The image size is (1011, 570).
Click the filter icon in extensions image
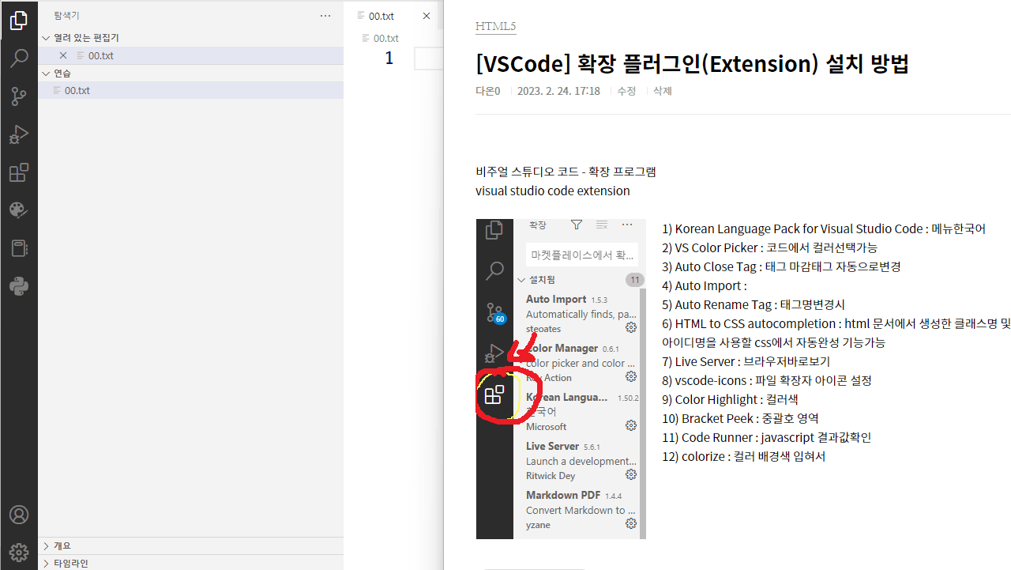[x=577, y=225]
